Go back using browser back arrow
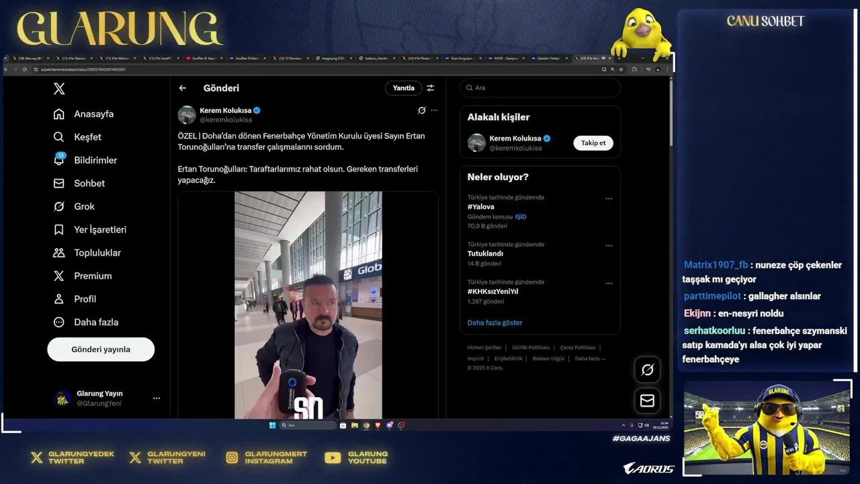860x484 pixels. coord(6,69)
